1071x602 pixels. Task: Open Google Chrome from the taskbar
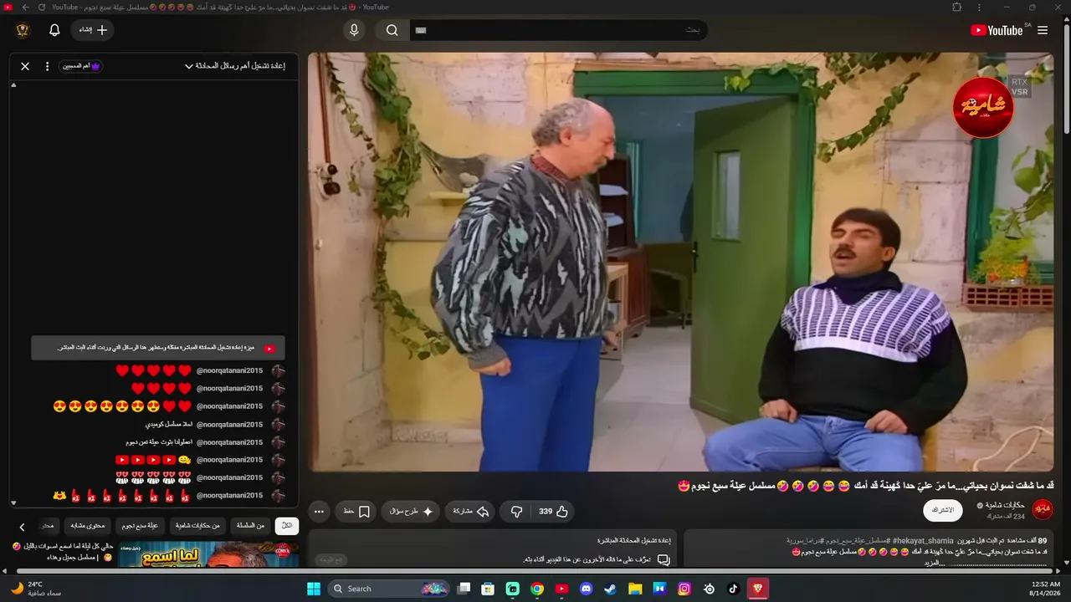(x=537, y=589)
